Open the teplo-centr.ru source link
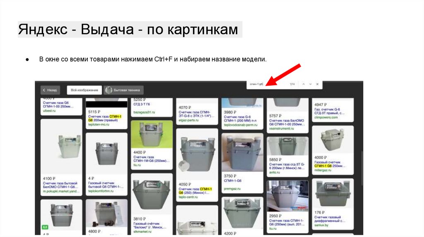This screenshot has height=237, width=424. [x=188, y=197]
